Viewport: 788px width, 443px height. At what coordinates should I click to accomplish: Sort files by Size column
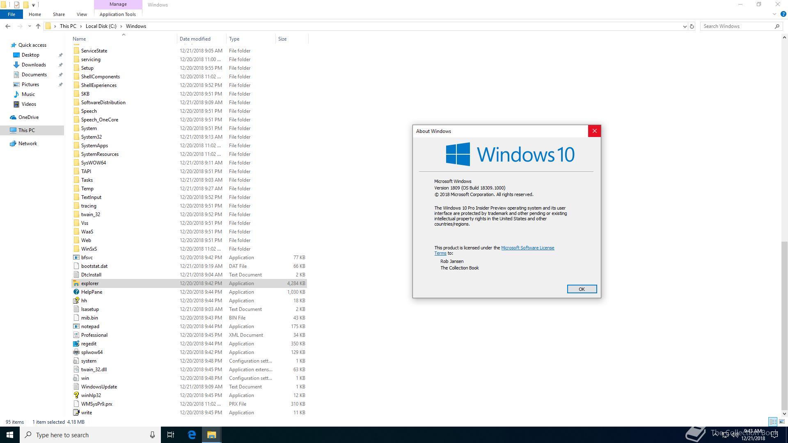click(x=292, y=39)
